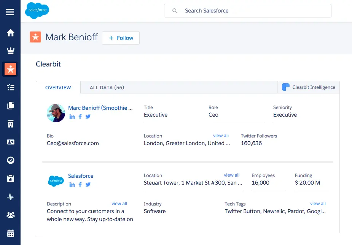Select the Contacts card icon in the sidebar
Viewport: 352px width, 245px height.
click(10, 142)
